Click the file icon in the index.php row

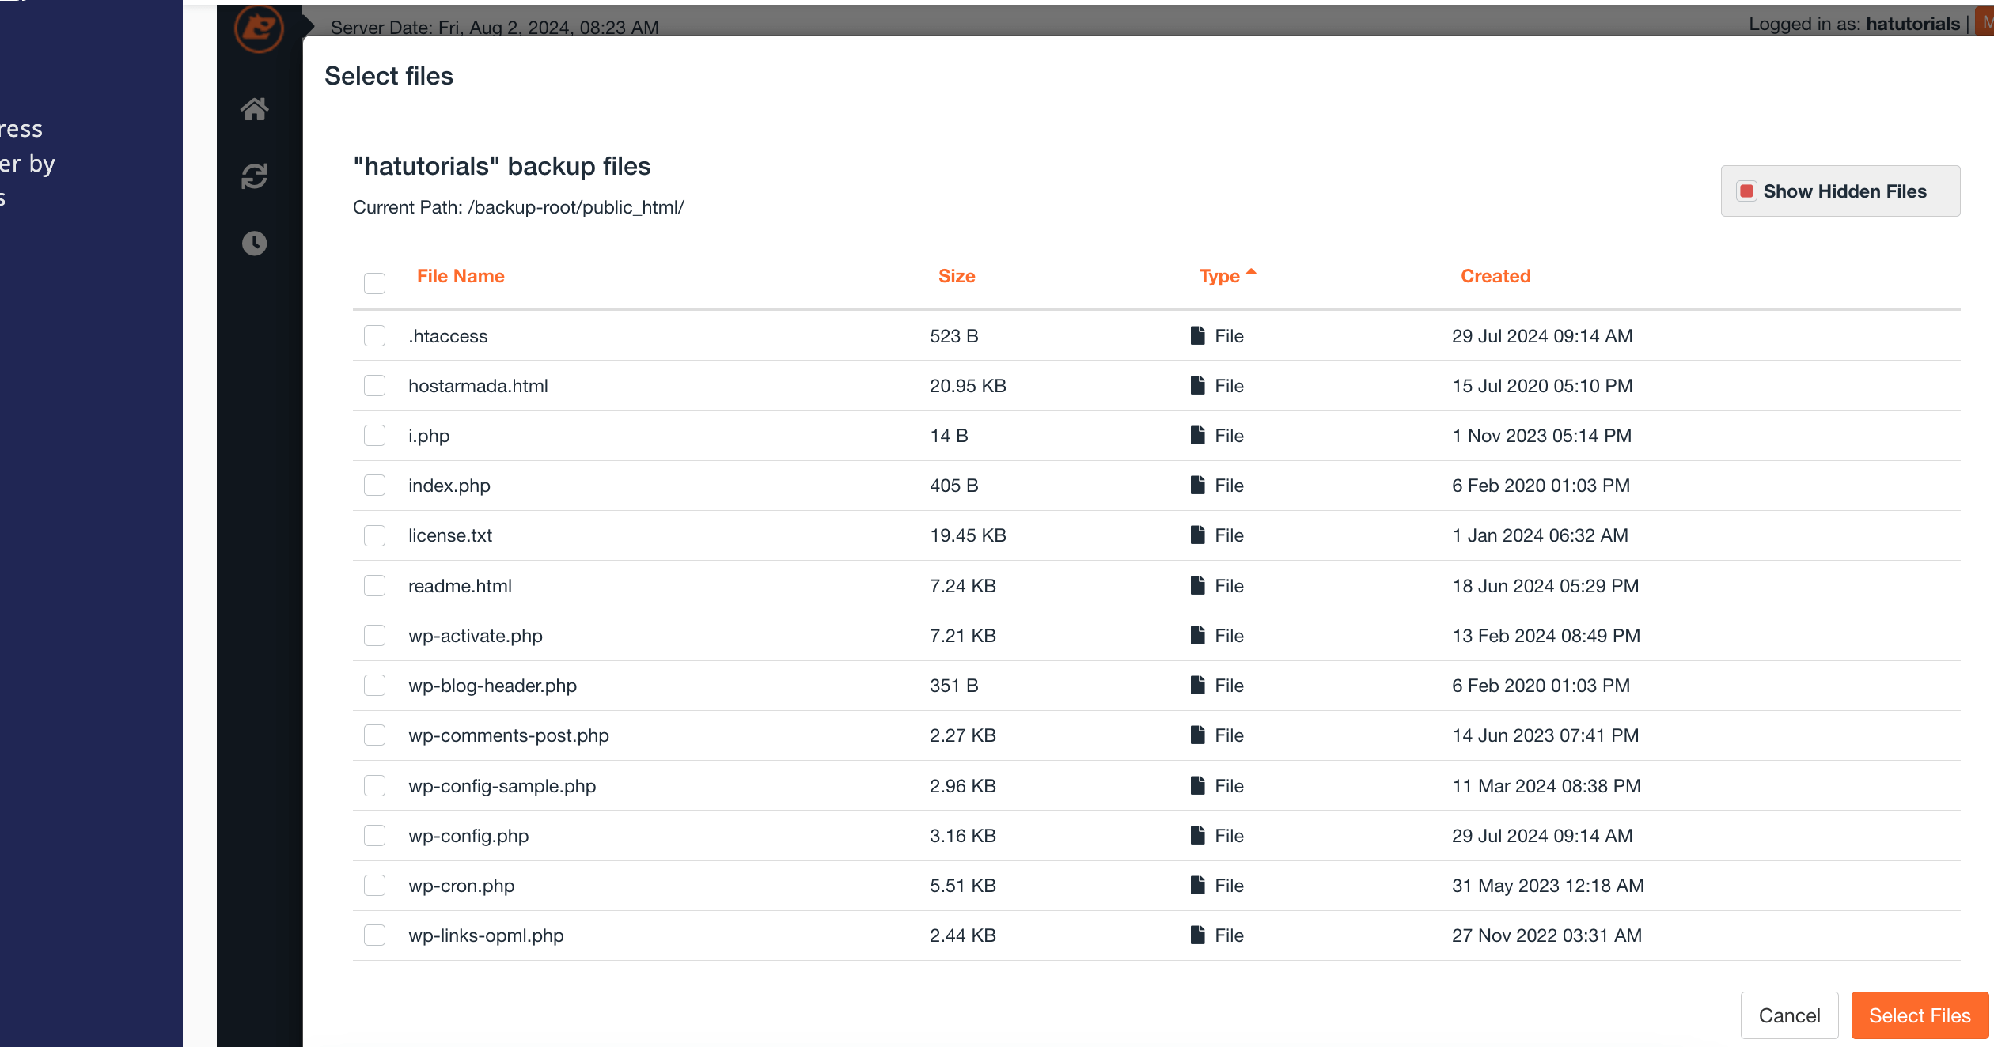(1198, 485)
